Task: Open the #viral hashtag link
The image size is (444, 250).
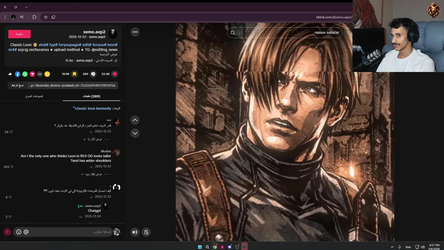Action: point(43,45)
